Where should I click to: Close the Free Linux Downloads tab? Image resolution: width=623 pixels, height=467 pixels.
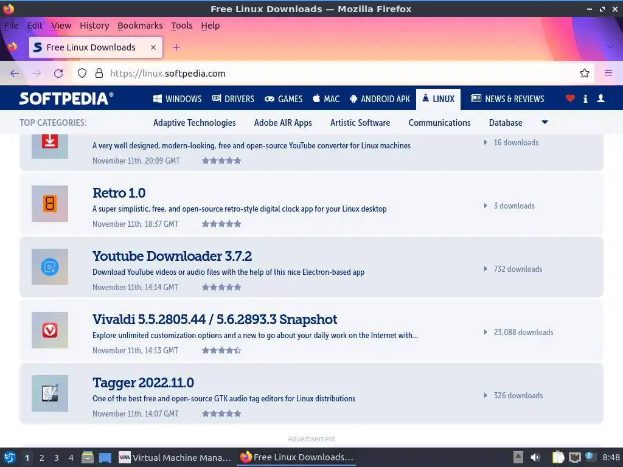point(153,47)
